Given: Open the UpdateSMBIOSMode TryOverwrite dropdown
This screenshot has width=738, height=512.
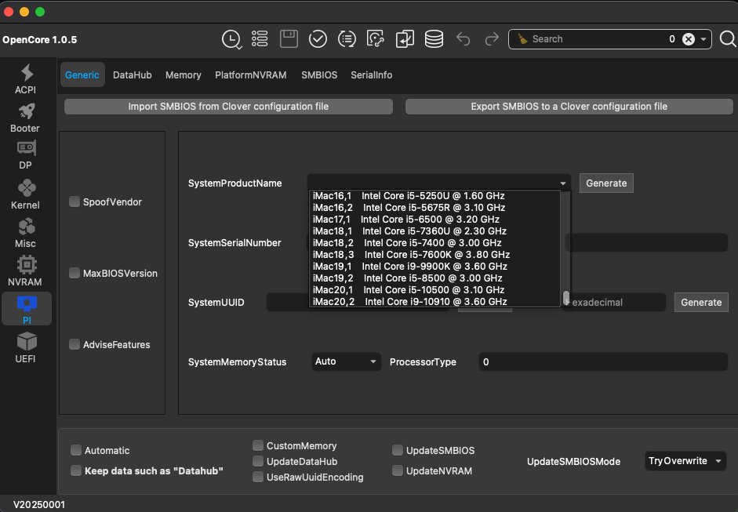Looking at the screenshot, I should coord(685,461).
